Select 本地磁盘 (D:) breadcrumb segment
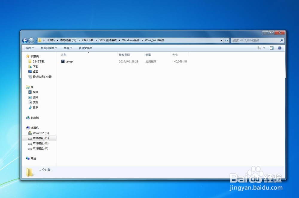299x198 pixels. [x=68, y=40]
